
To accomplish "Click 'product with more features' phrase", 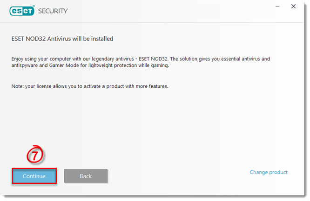I will coord(137,86).
